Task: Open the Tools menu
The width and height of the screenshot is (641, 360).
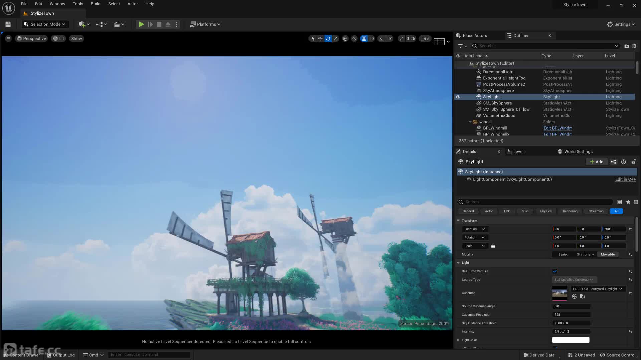Action: [78, 4]
